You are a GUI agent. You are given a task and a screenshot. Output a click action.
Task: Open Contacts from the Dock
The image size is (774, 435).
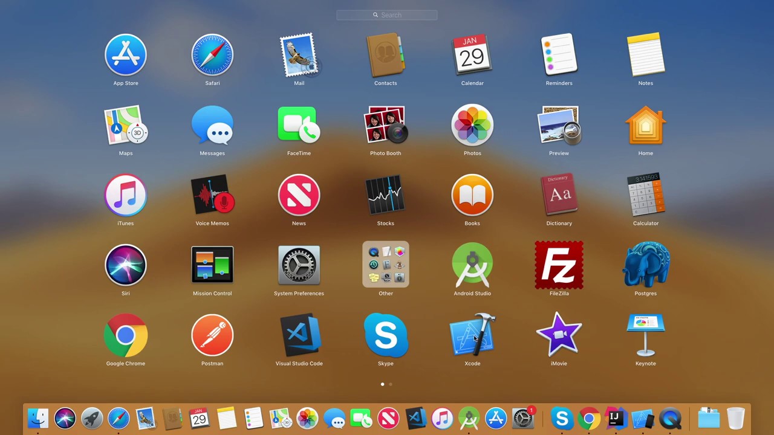tap(172, 418)
